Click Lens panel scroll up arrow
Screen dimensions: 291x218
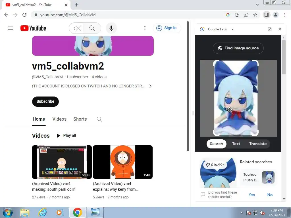pos(284,38)
